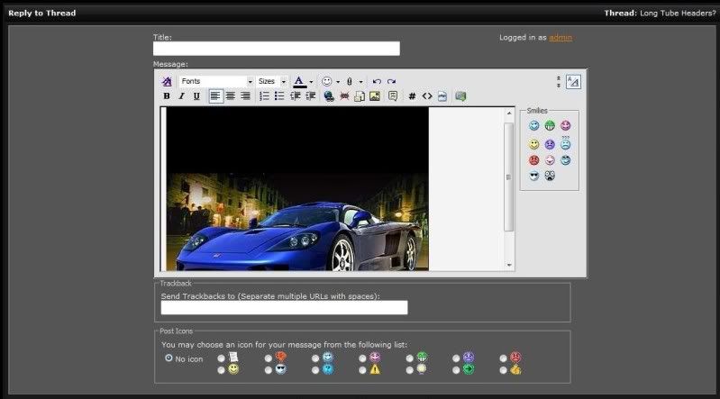Click the editor vertical scrollbar thumb
The image size is (720, 399).
[x=509, y=177]
